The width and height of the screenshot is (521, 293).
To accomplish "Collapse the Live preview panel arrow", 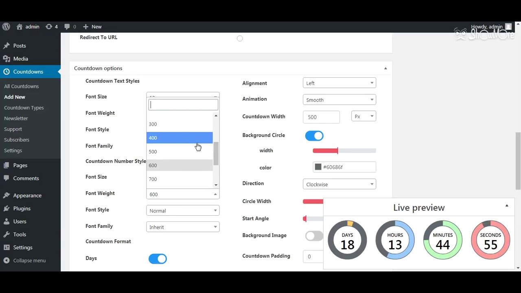I will click(507, 206).
